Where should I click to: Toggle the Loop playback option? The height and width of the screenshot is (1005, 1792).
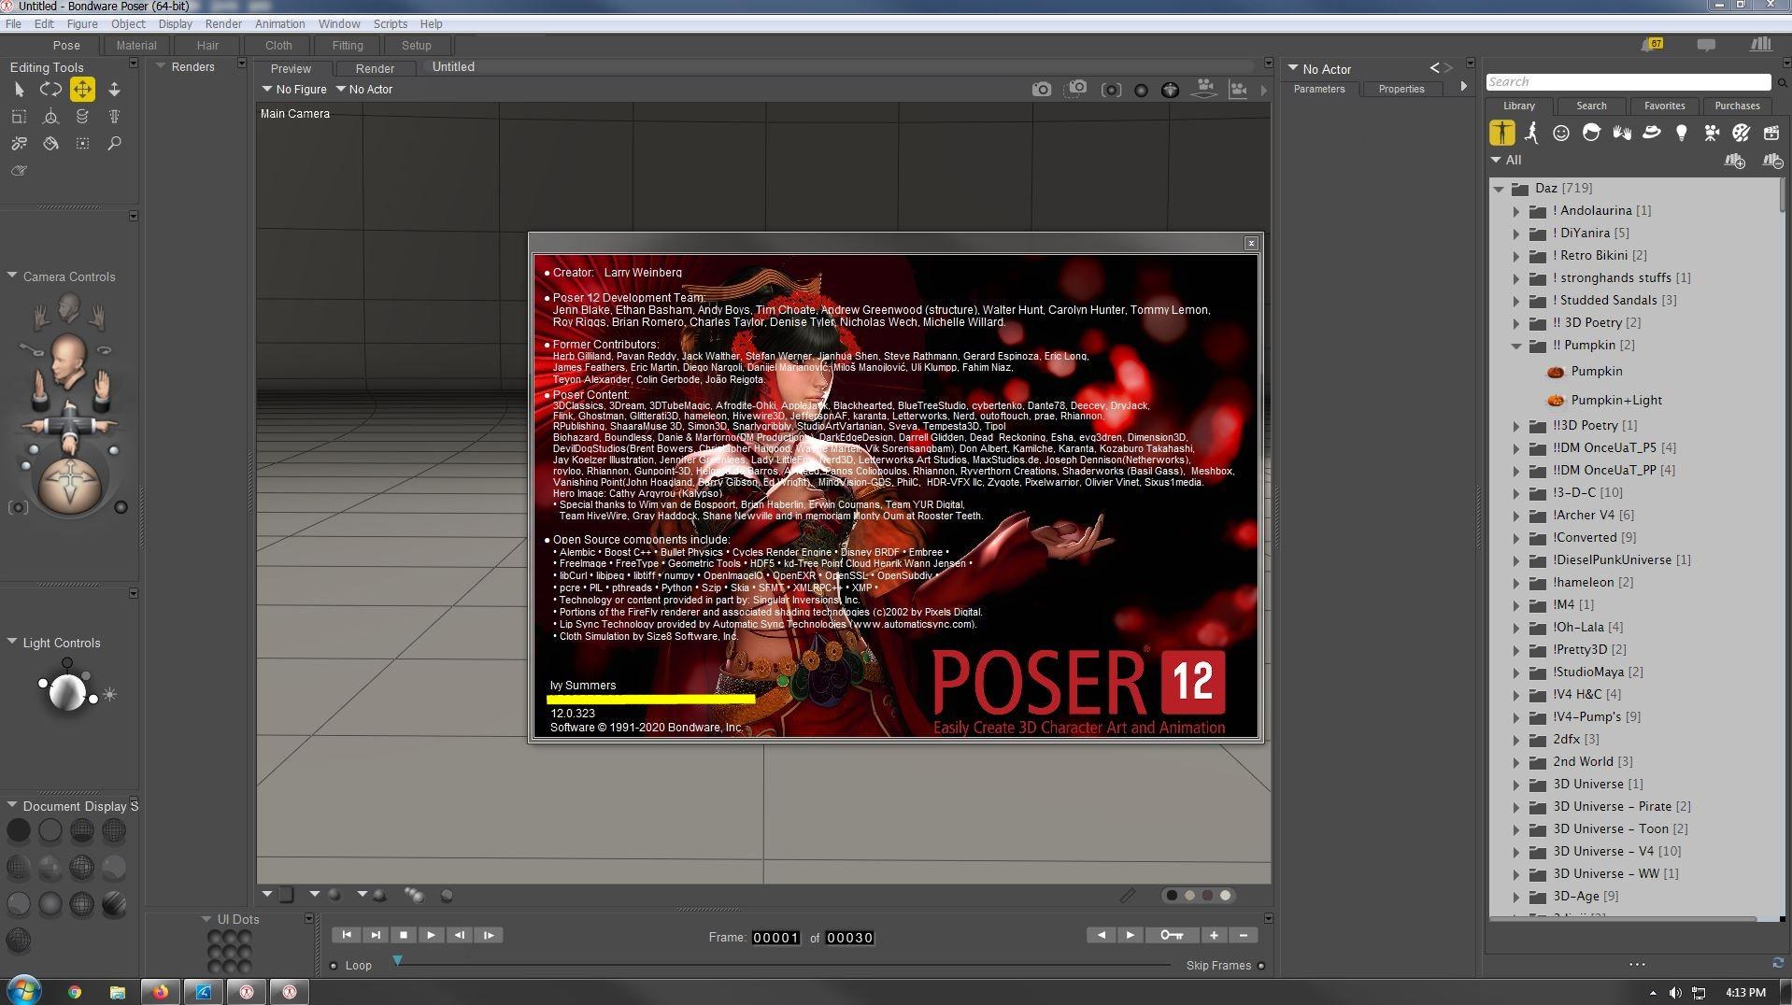[x=334, y=966]
